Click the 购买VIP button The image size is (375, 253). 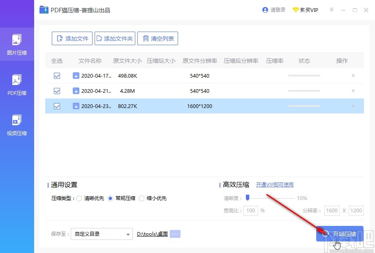tap(306, 10)
